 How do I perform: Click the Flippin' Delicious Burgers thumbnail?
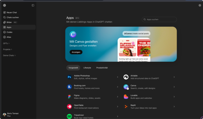point(127,48)
